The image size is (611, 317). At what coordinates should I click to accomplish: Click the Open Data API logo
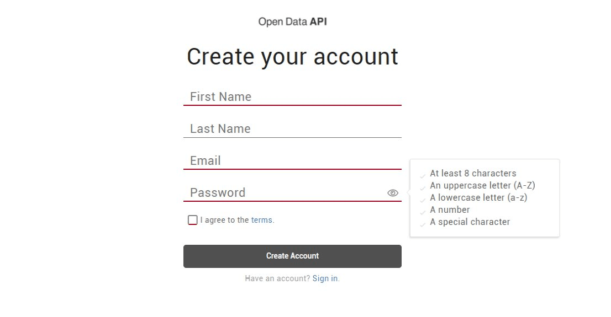(292, 22)
